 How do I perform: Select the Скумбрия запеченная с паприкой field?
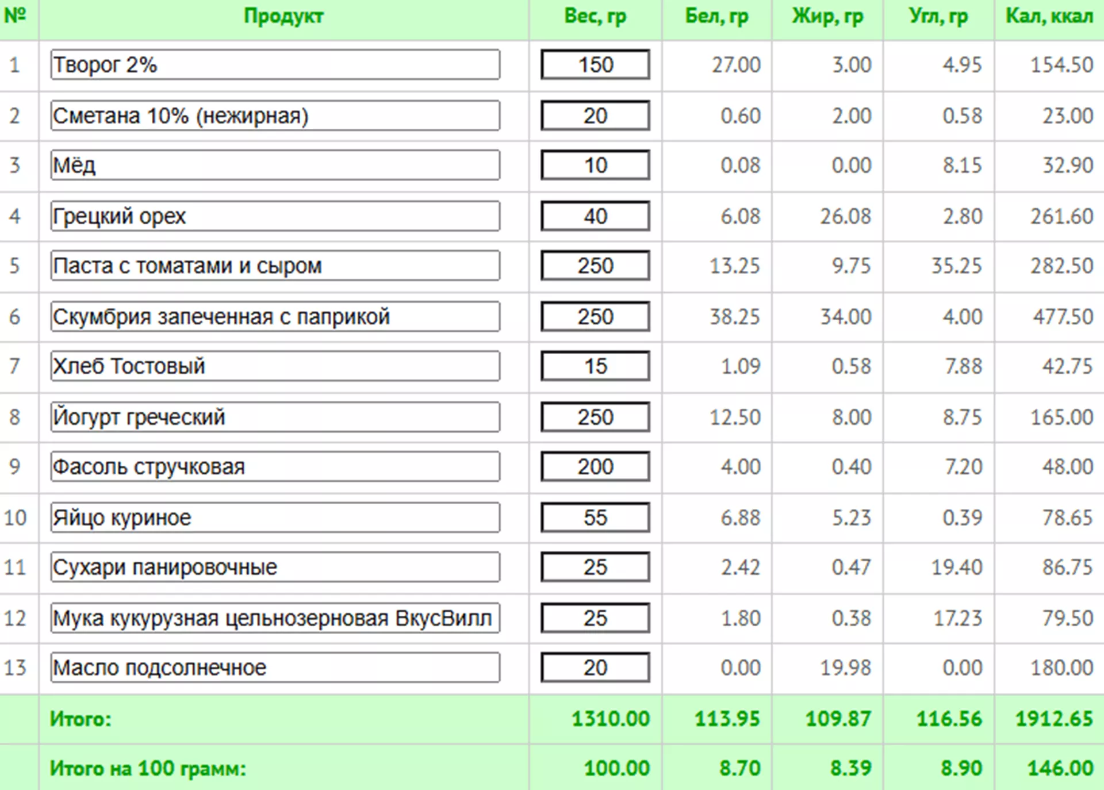tap(275, 317)
